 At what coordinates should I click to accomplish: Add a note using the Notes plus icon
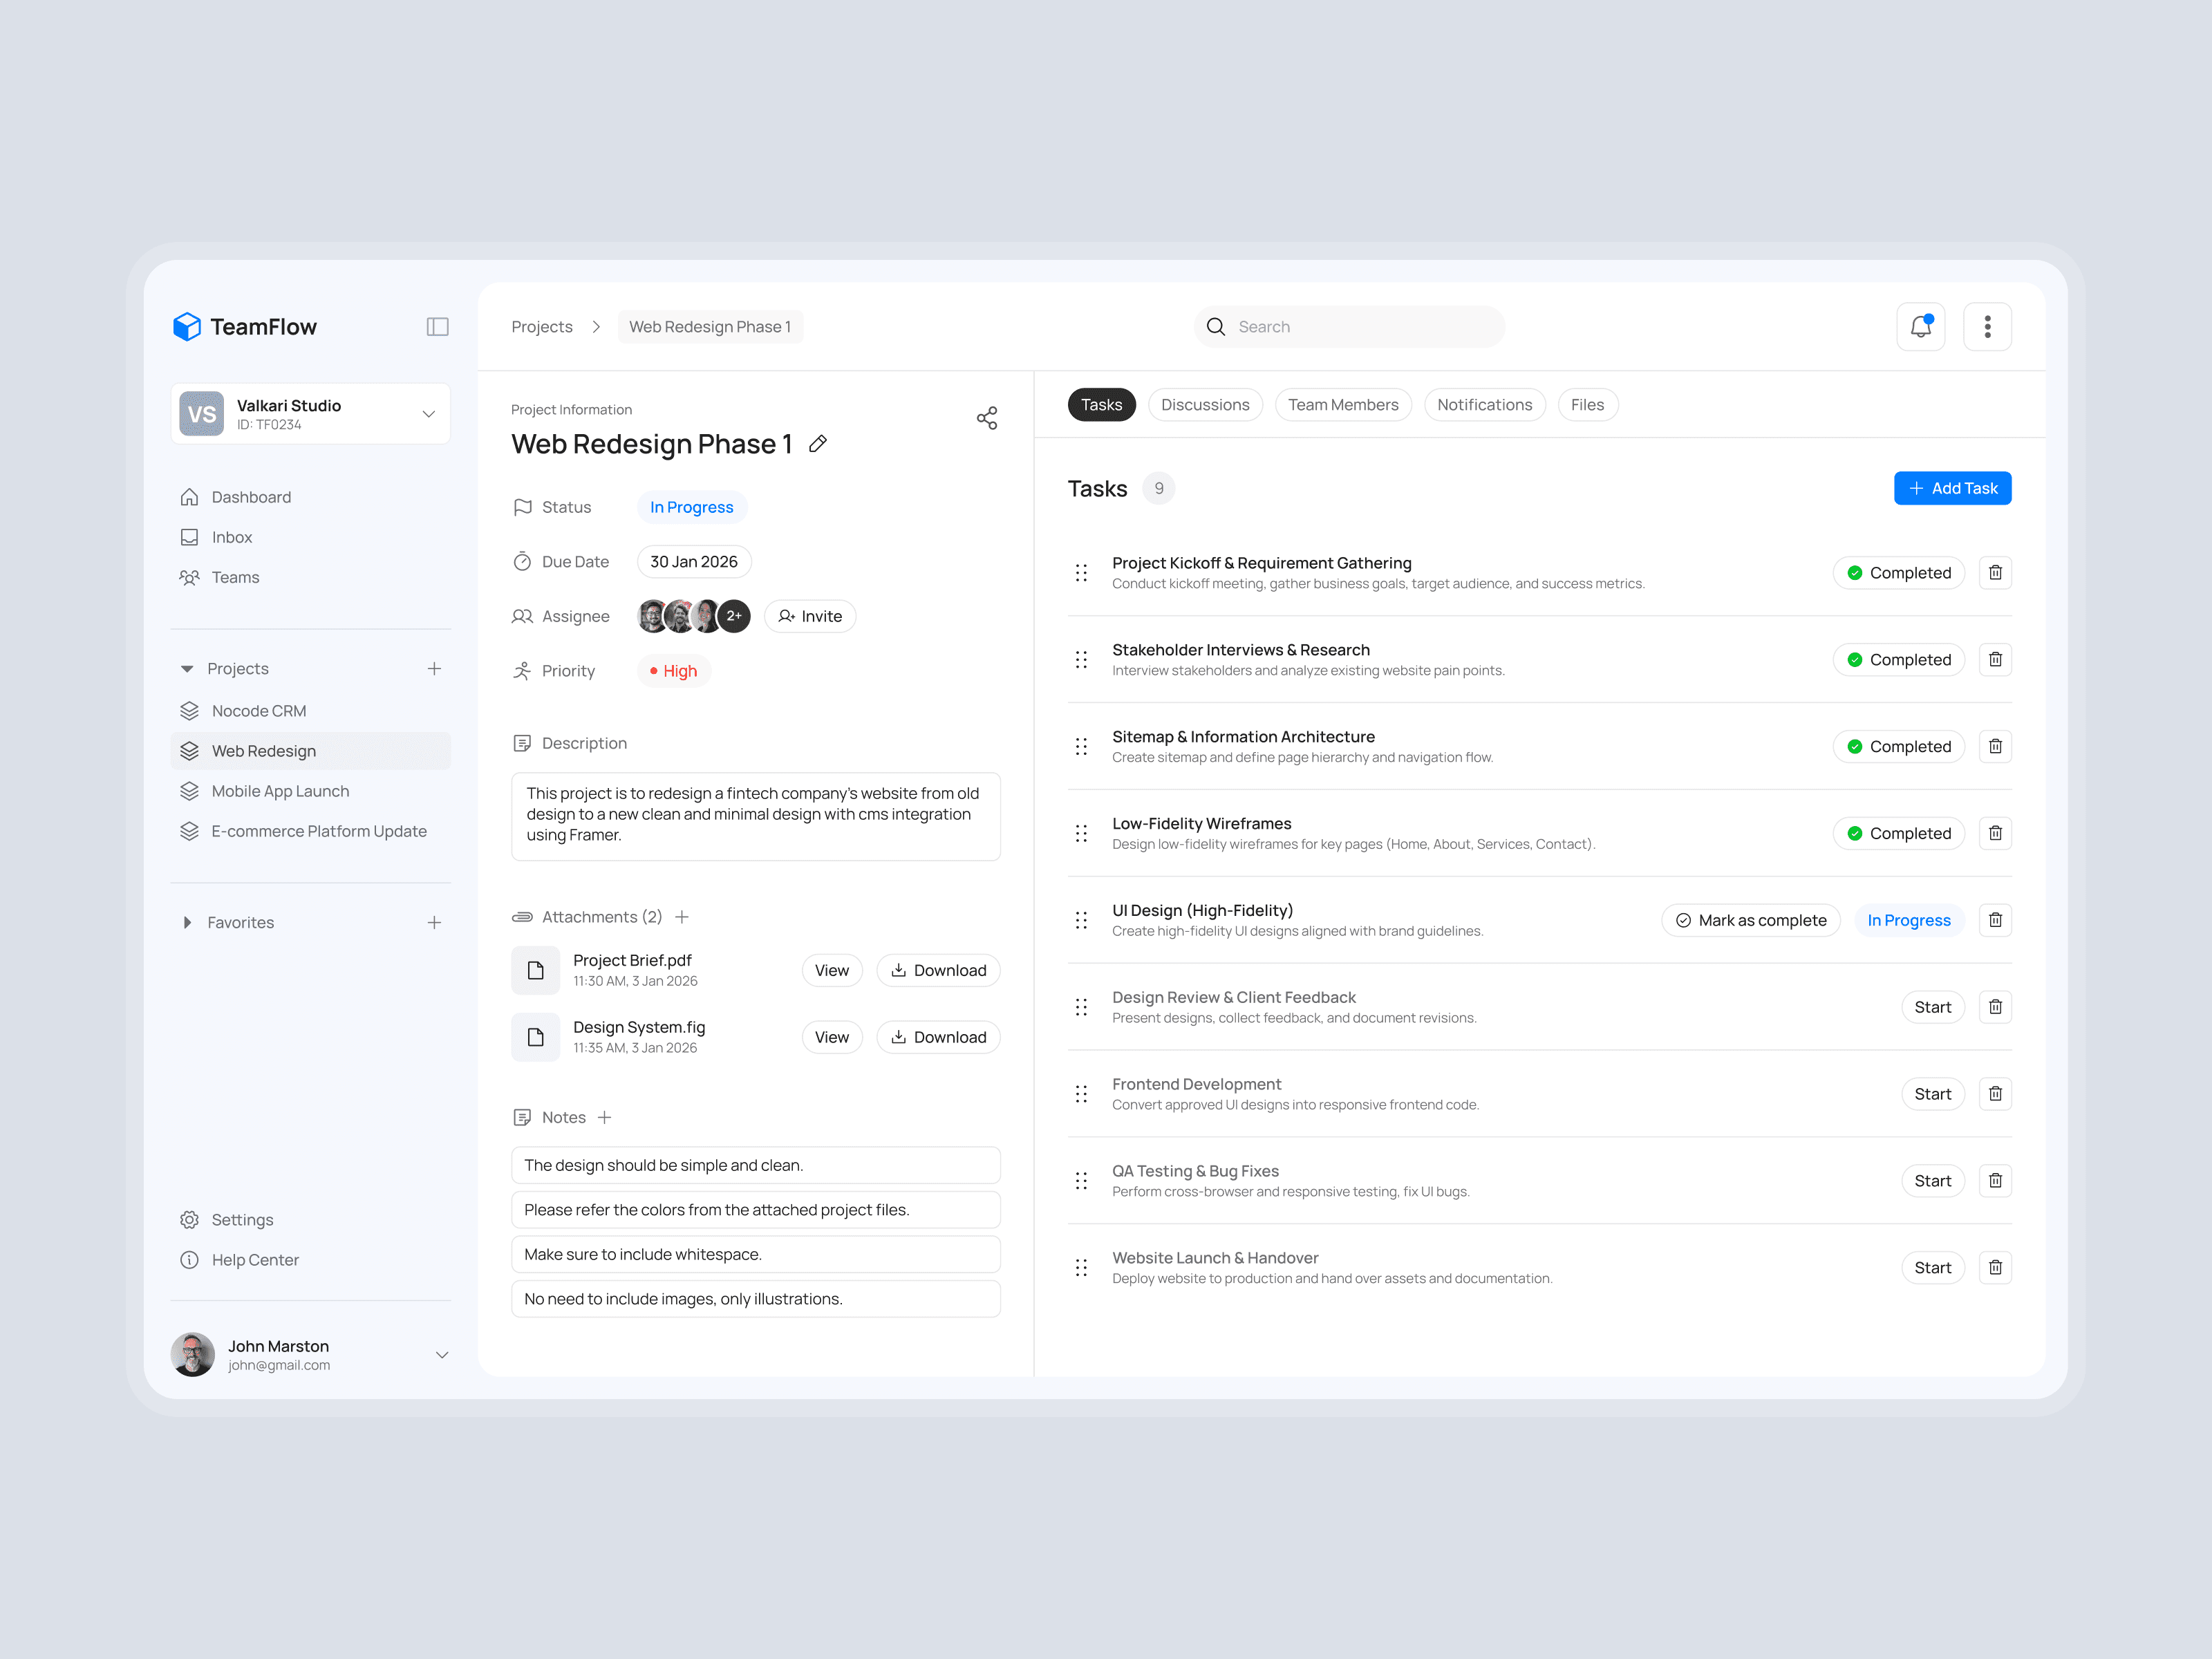[x=604, y=1117]
